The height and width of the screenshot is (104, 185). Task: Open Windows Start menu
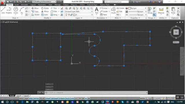[x=2, y=102]
